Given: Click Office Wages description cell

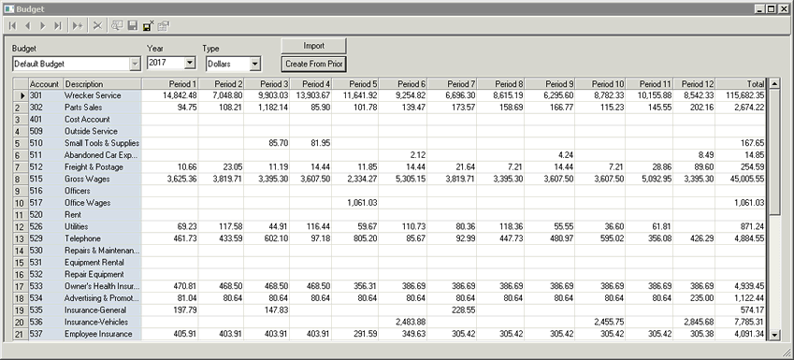Looking at the screenshot, I should (x=102, y=203).
